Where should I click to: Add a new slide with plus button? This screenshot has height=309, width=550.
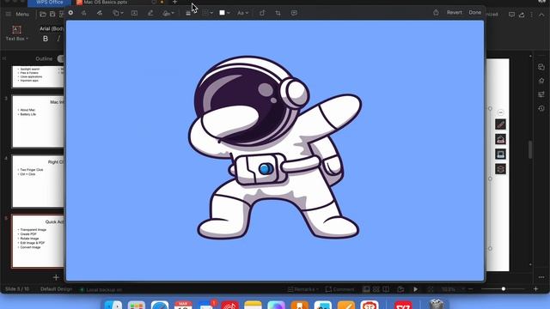click(56, 277)
